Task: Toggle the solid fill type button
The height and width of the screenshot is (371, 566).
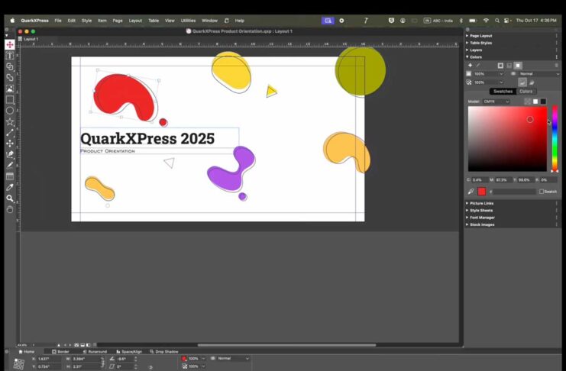Action: (x=522, y=82)
